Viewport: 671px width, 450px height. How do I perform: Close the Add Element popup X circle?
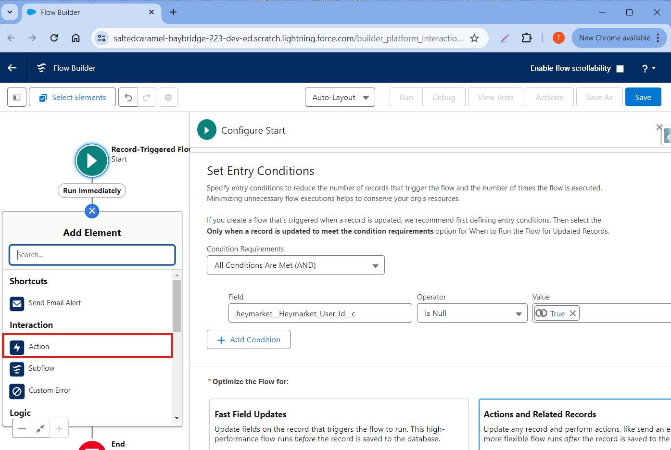click(x=92, y=211)
